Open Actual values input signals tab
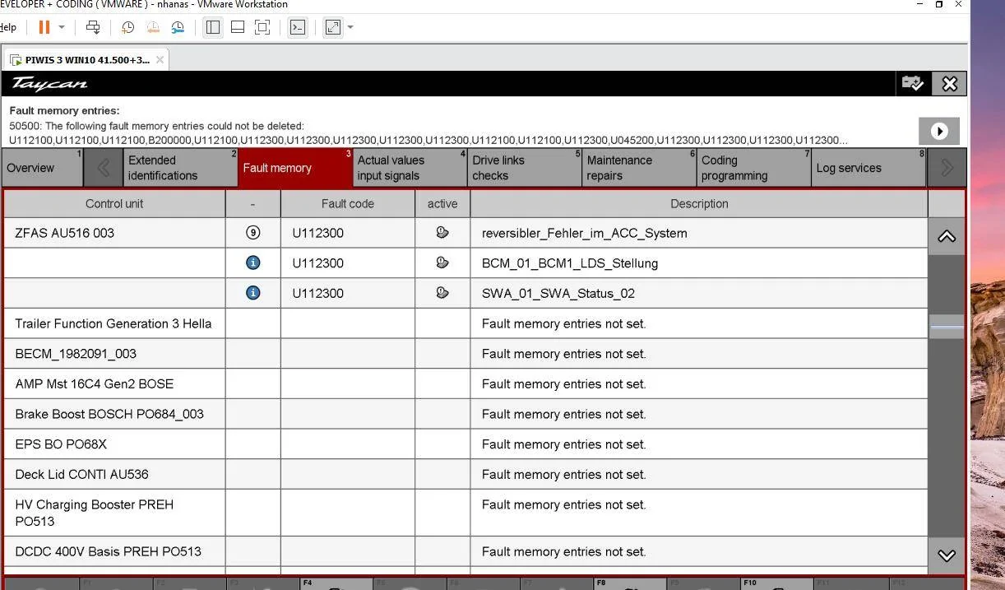This screenshot has width=1005, height=590. [410, 168]
